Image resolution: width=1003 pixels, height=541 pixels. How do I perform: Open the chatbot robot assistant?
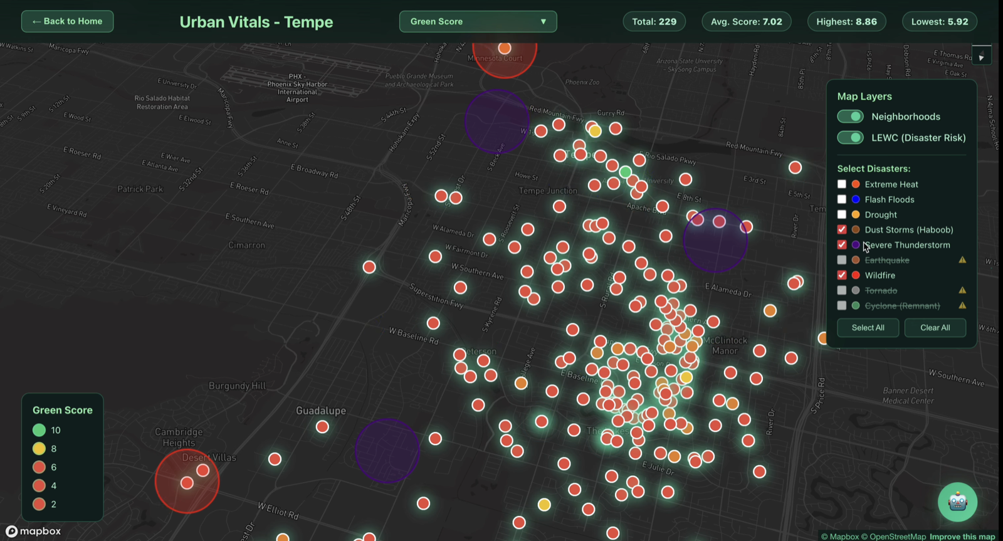click(957, 502)
